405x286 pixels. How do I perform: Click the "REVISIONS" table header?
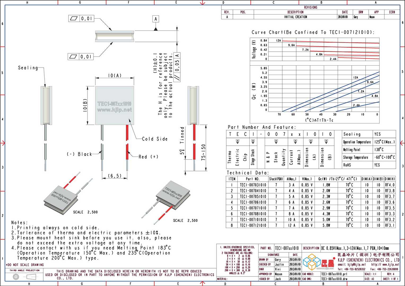[x=311, y=7]
